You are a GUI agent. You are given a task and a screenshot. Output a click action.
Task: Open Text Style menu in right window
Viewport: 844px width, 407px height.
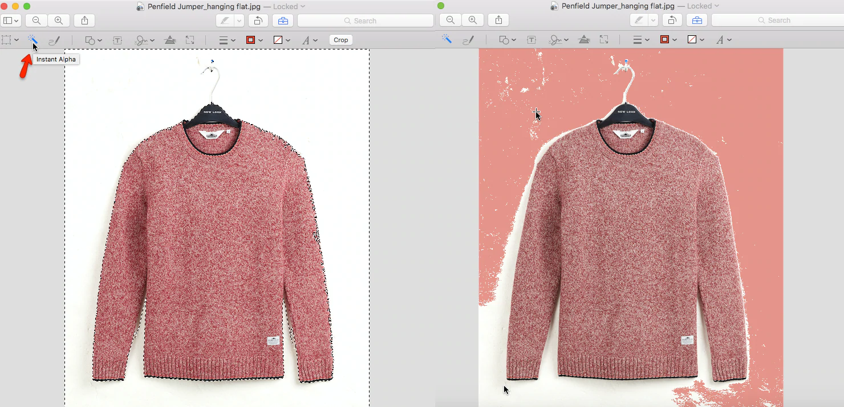(x=723, y=40)
